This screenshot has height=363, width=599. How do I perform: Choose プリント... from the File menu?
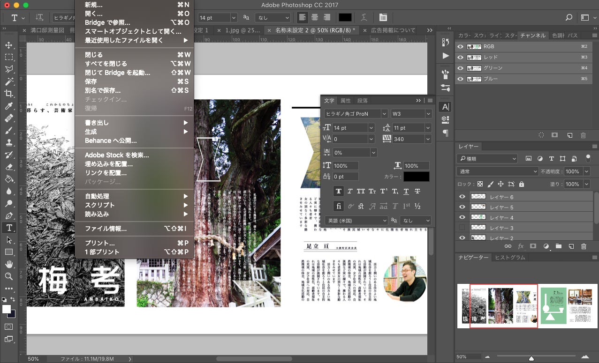pos(99,243)
